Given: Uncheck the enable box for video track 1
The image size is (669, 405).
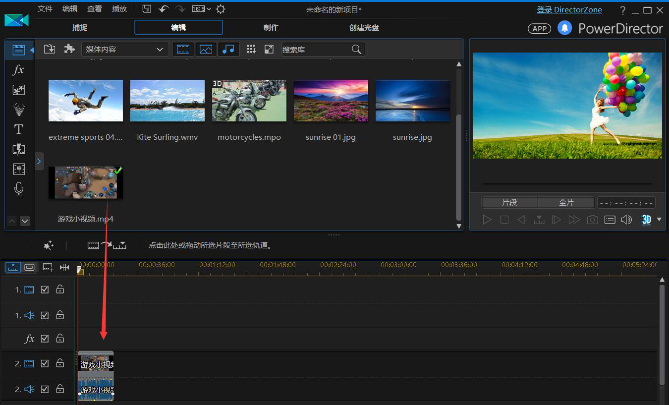Looking at the screenshot, I should [45, 289].
